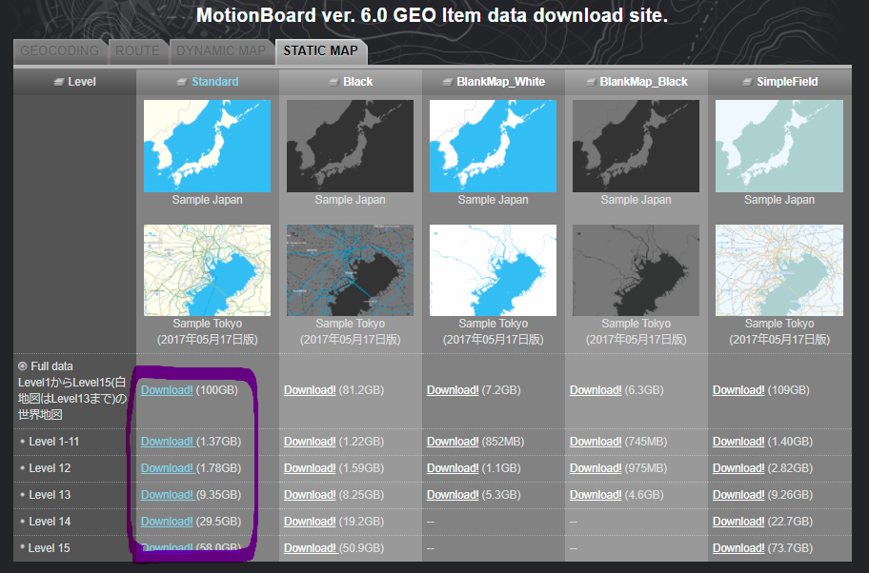The height and width of the screenshot is (573, 869).
Task: Download Black Level 1-11 (1.22GB)
Action: pyautogui.click(x=310, y=442)
